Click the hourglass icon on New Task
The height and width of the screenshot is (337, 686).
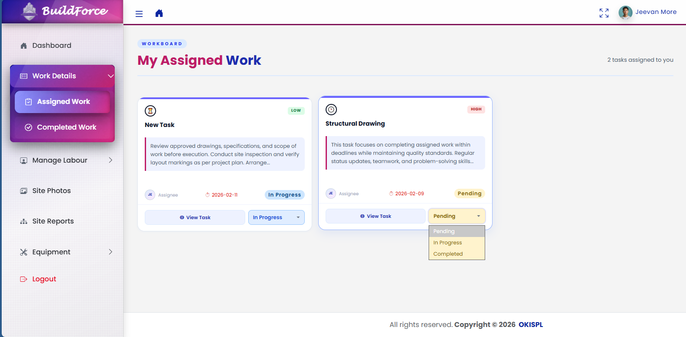[150, 111]
